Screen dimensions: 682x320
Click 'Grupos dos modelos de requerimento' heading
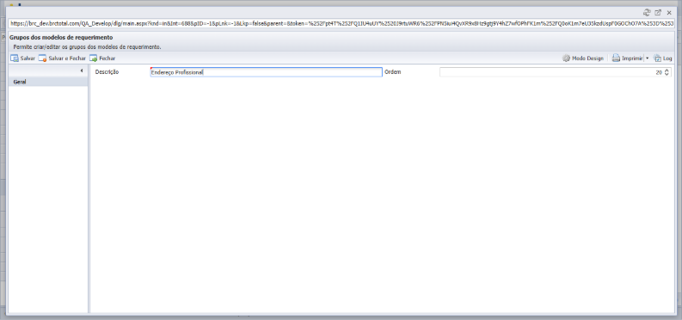point(61,38)
